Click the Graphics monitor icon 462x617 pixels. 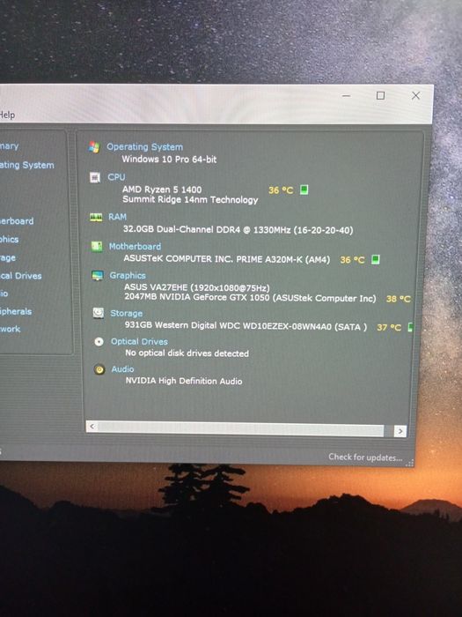[98, 275]
